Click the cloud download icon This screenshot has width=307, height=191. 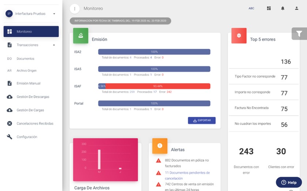(x=10, y=97)
